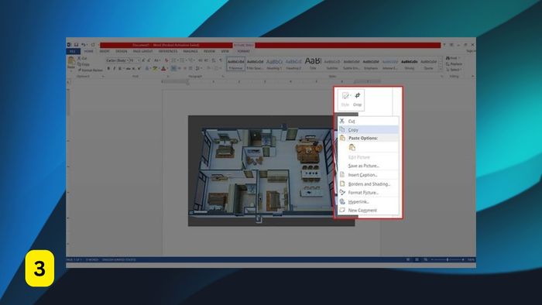The image size is (542, 305).
Task: Click the Sort icon in Paragraph group
Action: [214, 60]
